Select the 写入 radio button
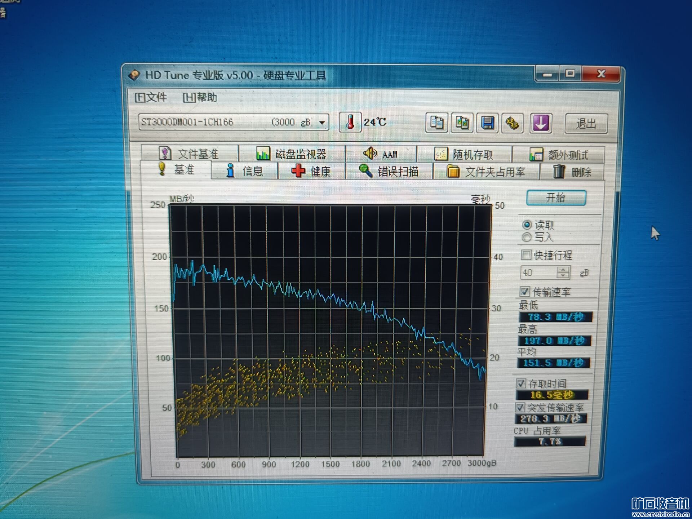Viewport: 692px width, 519px height. pyautogui.click(x=527, y=237)
